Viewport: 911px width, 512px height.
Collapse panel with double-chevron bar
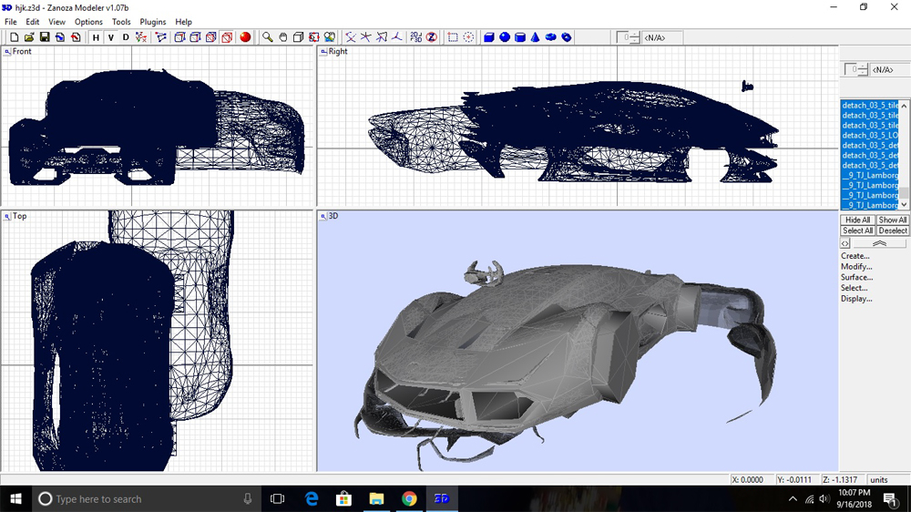pyautogui.click(x=879, y=243)
